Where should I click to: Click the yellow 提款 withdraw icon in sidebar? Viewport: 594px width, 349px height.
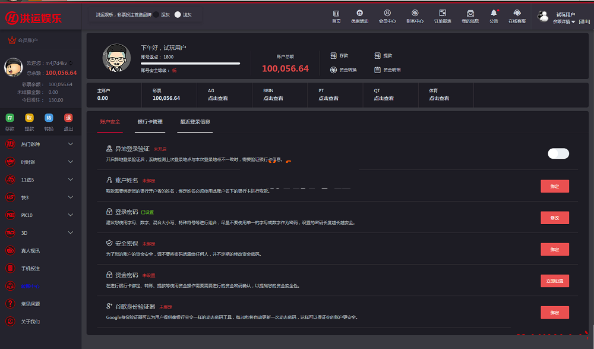(29, 118)
